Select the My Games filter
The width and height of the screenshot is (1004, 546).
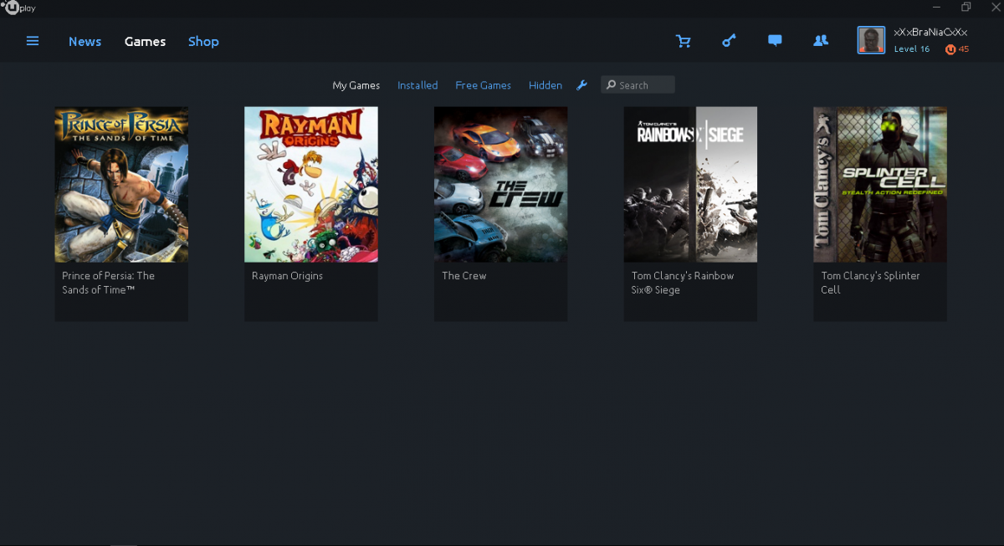(x=356, y=85)
